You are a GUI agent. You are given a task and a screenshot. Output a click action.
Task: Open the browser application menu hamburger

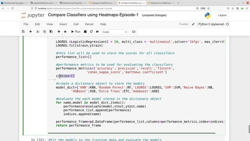point(247,8)
